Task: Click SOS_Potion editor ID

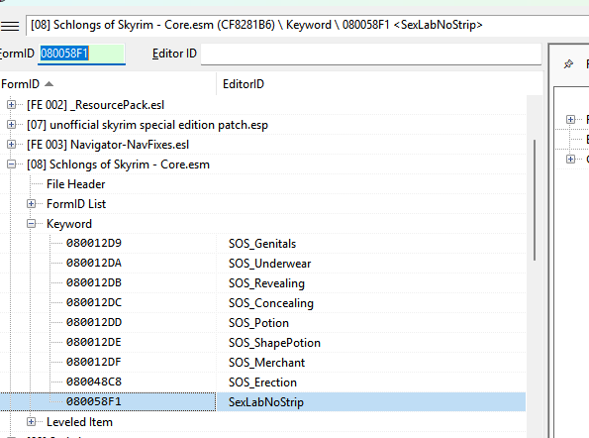Action: [258, 323]
